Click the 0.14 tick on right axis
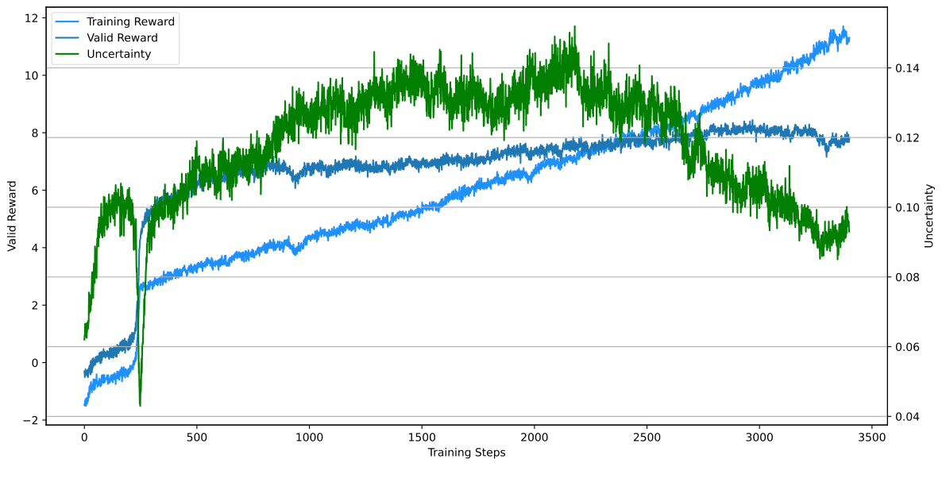Screen dimensions: 942x490 (907, 68)
